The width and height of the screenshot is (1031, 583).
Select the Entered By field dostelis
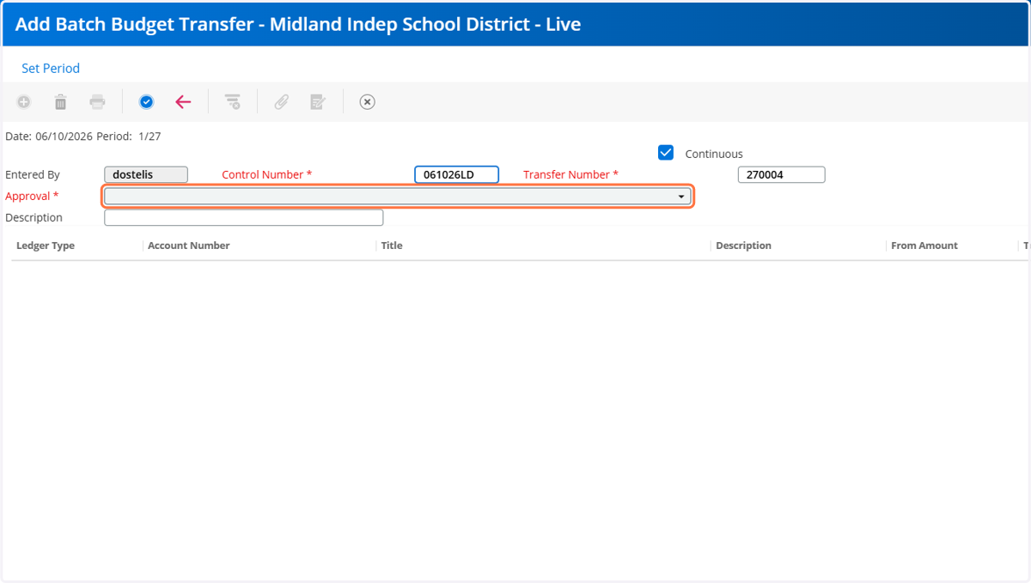146,175
